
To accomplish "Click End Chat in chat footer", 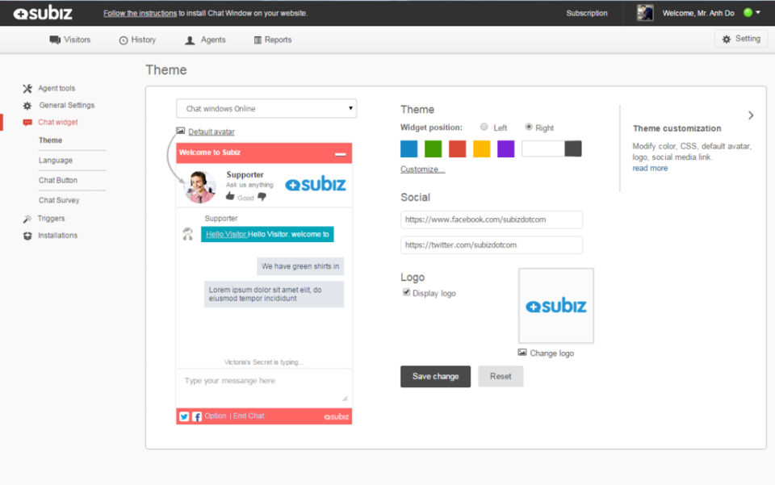I will coord(249,416).
